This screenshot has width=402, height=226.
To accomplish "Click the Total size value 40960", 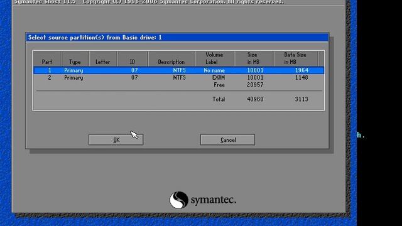I will tap(255, 99).
